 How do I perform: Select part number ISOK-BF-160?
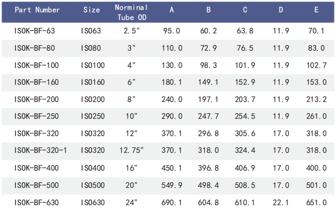click(36, 83)
